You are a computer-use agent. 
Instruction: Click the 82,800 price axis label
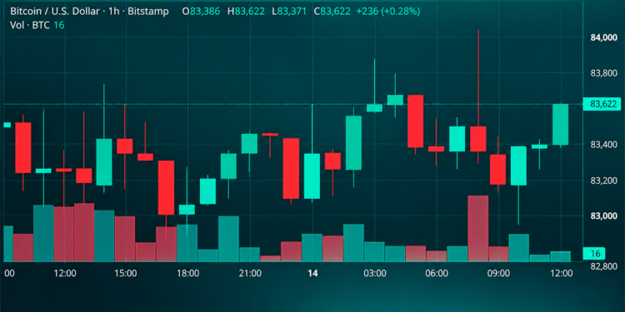603,265
